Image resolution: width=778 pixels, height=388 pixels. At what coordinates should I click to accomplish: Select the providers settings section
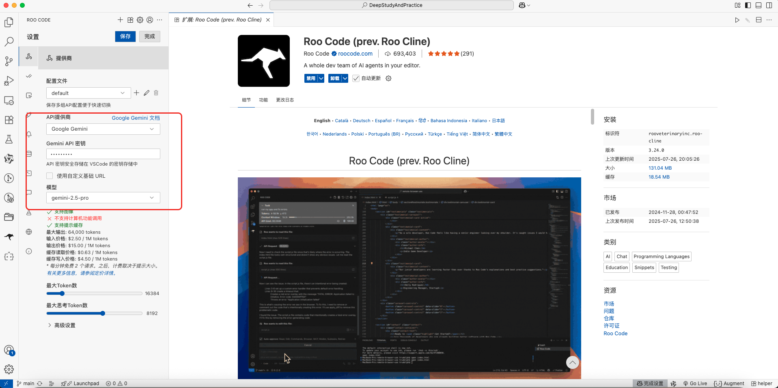pos(29,56)
